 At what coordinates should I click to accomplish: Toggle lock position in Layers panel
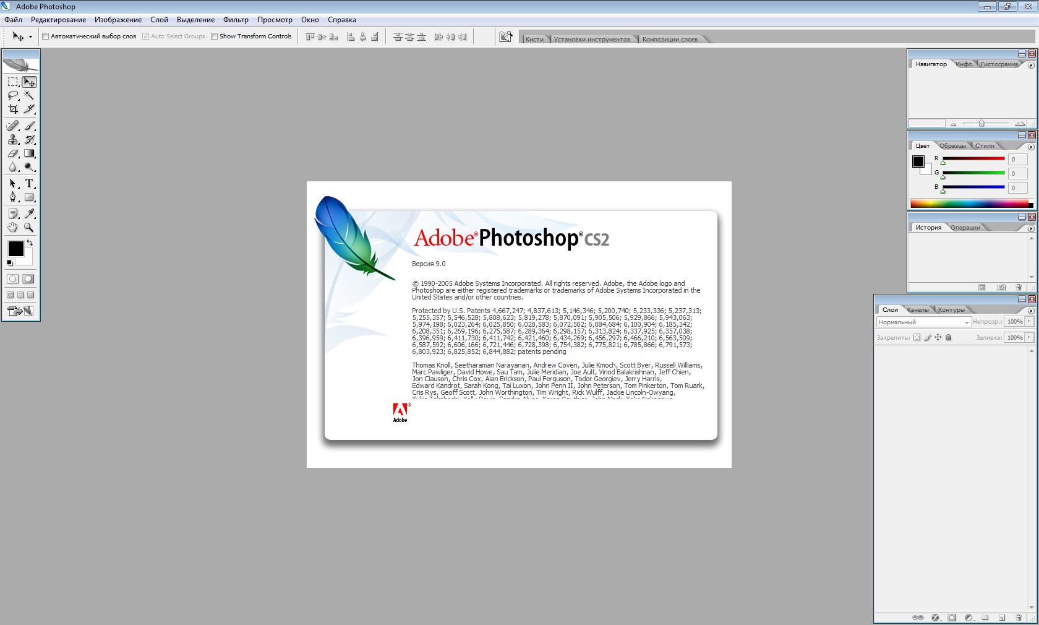tap(938, 337)
